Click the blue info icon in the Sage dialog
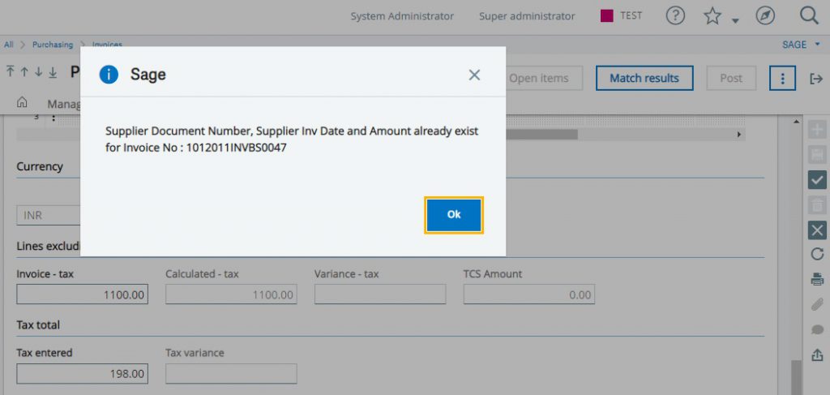 click(x=109, y=75)
